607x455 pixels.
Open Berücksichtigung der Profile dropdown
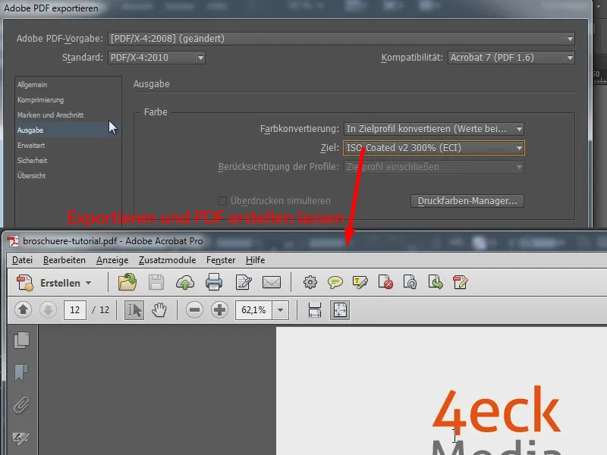(434, 167)
